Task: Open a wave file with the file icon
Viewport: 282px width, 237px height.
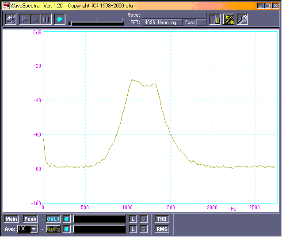Action: click(11, 19)
